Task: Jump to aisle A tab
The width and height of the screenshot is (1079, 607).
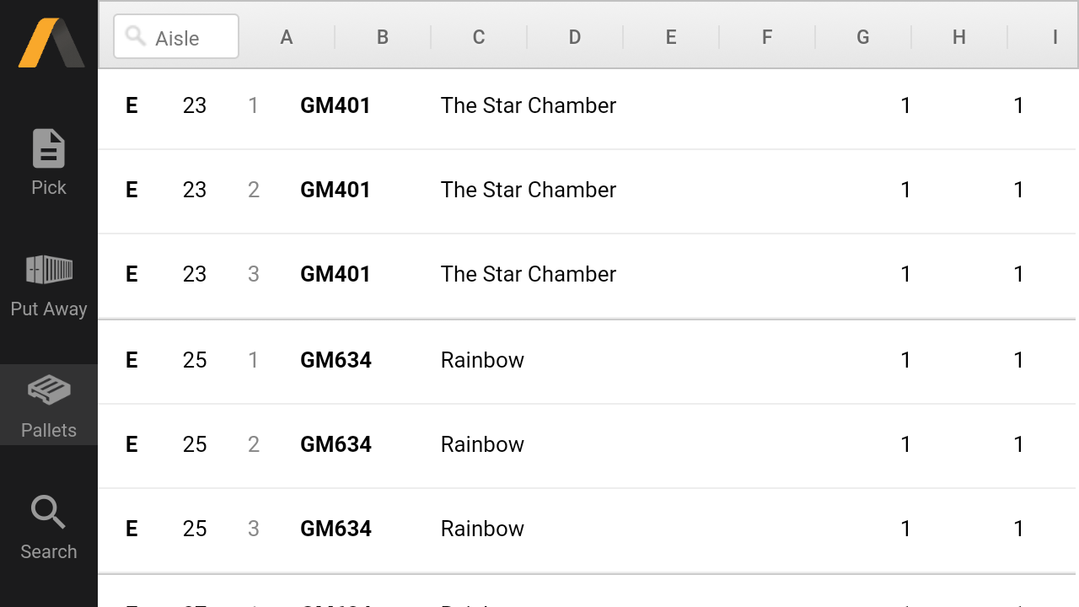Action: (287, 37)
